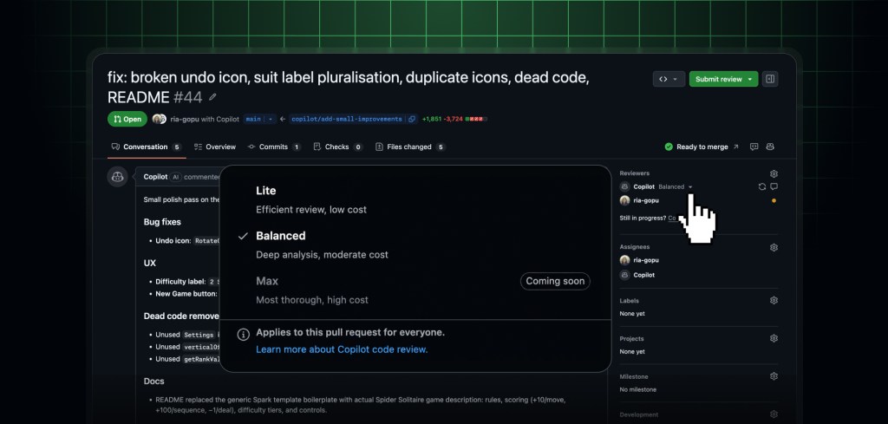
Task: Open the Assignees settings gear
Action: tap(774, 247)
